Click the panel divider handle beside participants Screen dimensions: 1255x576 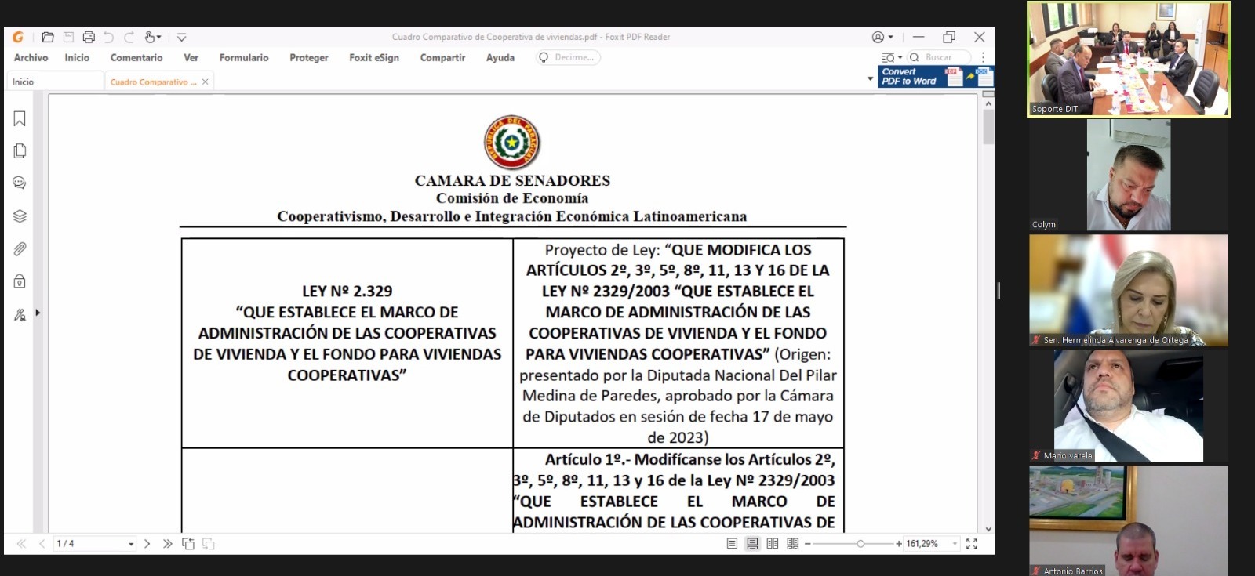point(999,291)
